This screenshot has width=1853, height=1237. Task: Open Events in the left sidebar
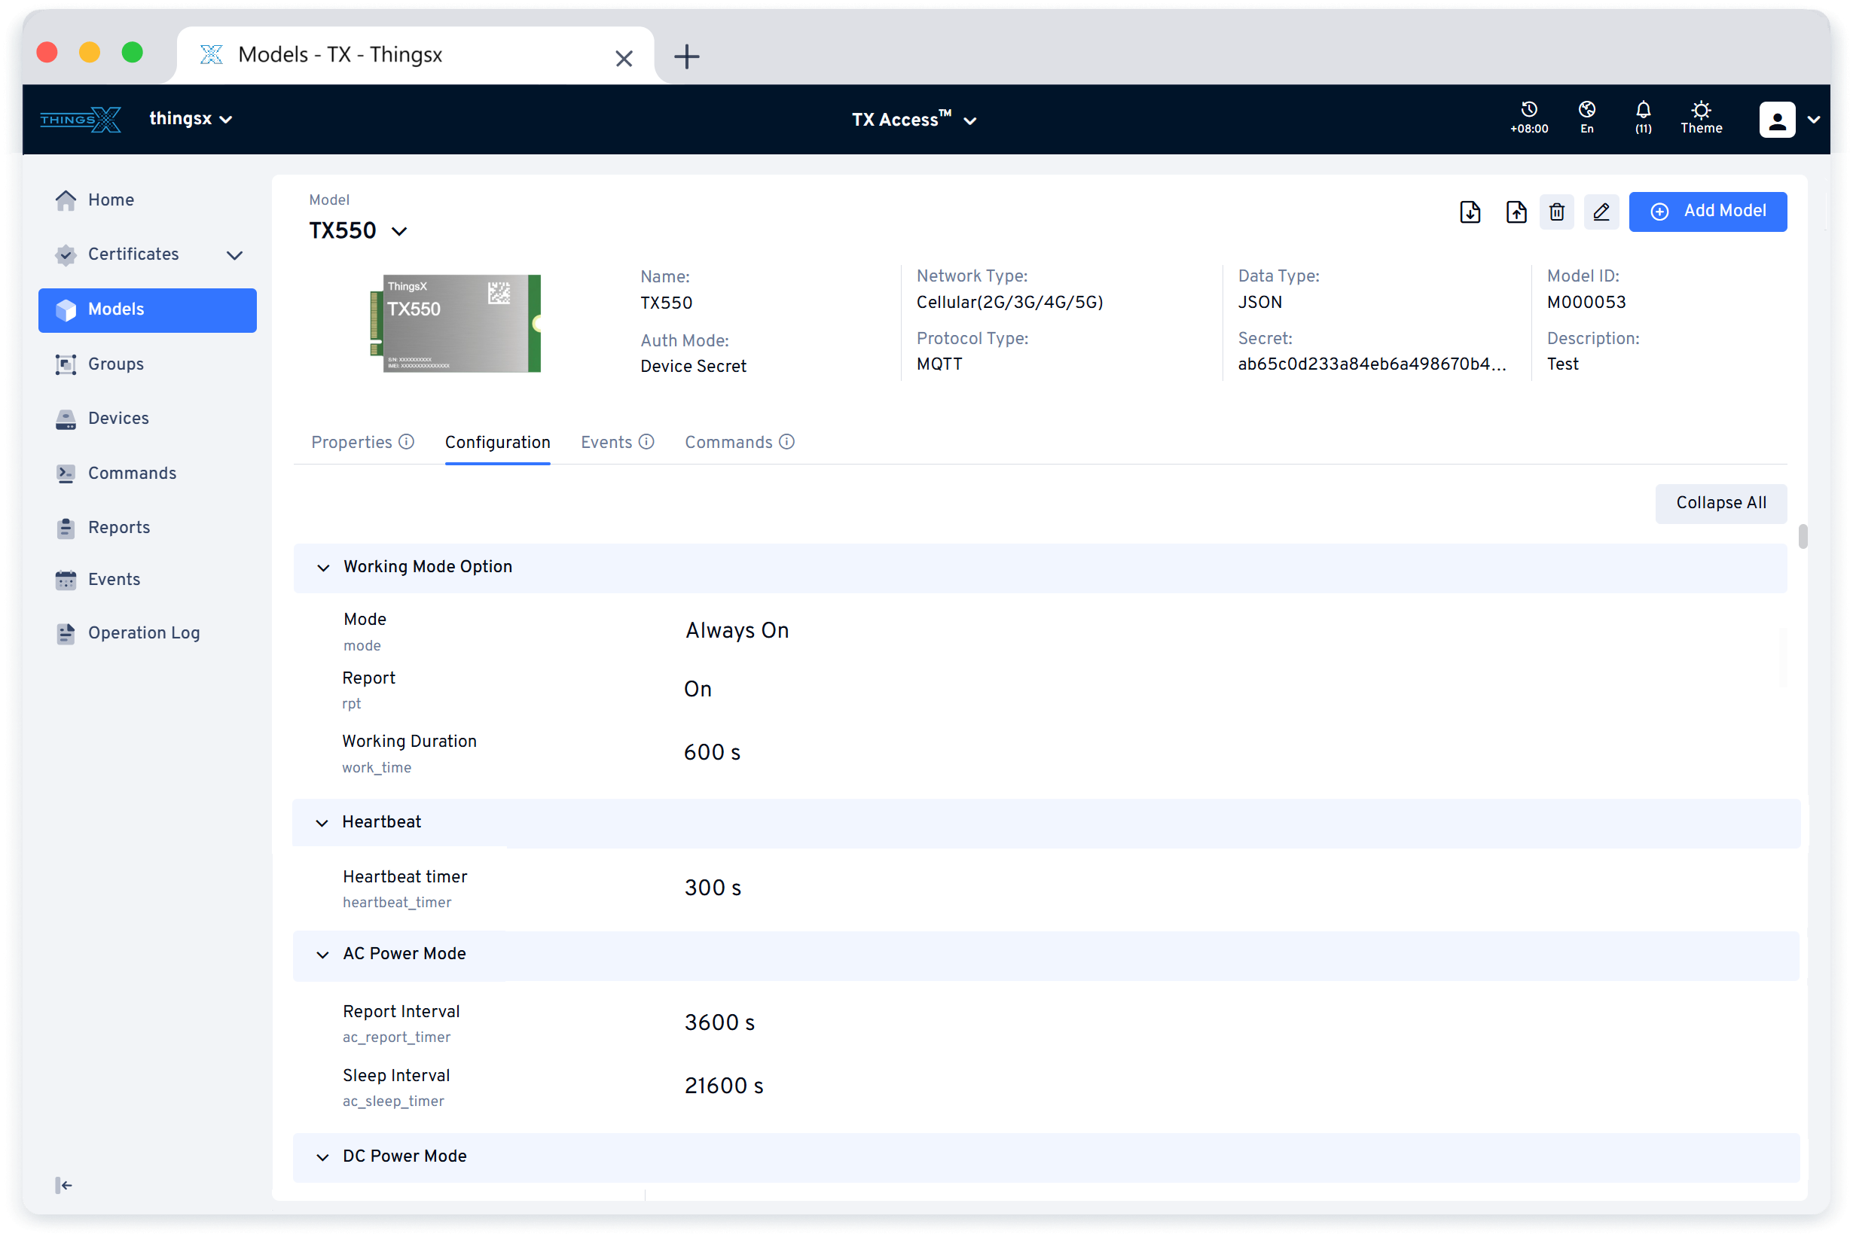point(147,579)
